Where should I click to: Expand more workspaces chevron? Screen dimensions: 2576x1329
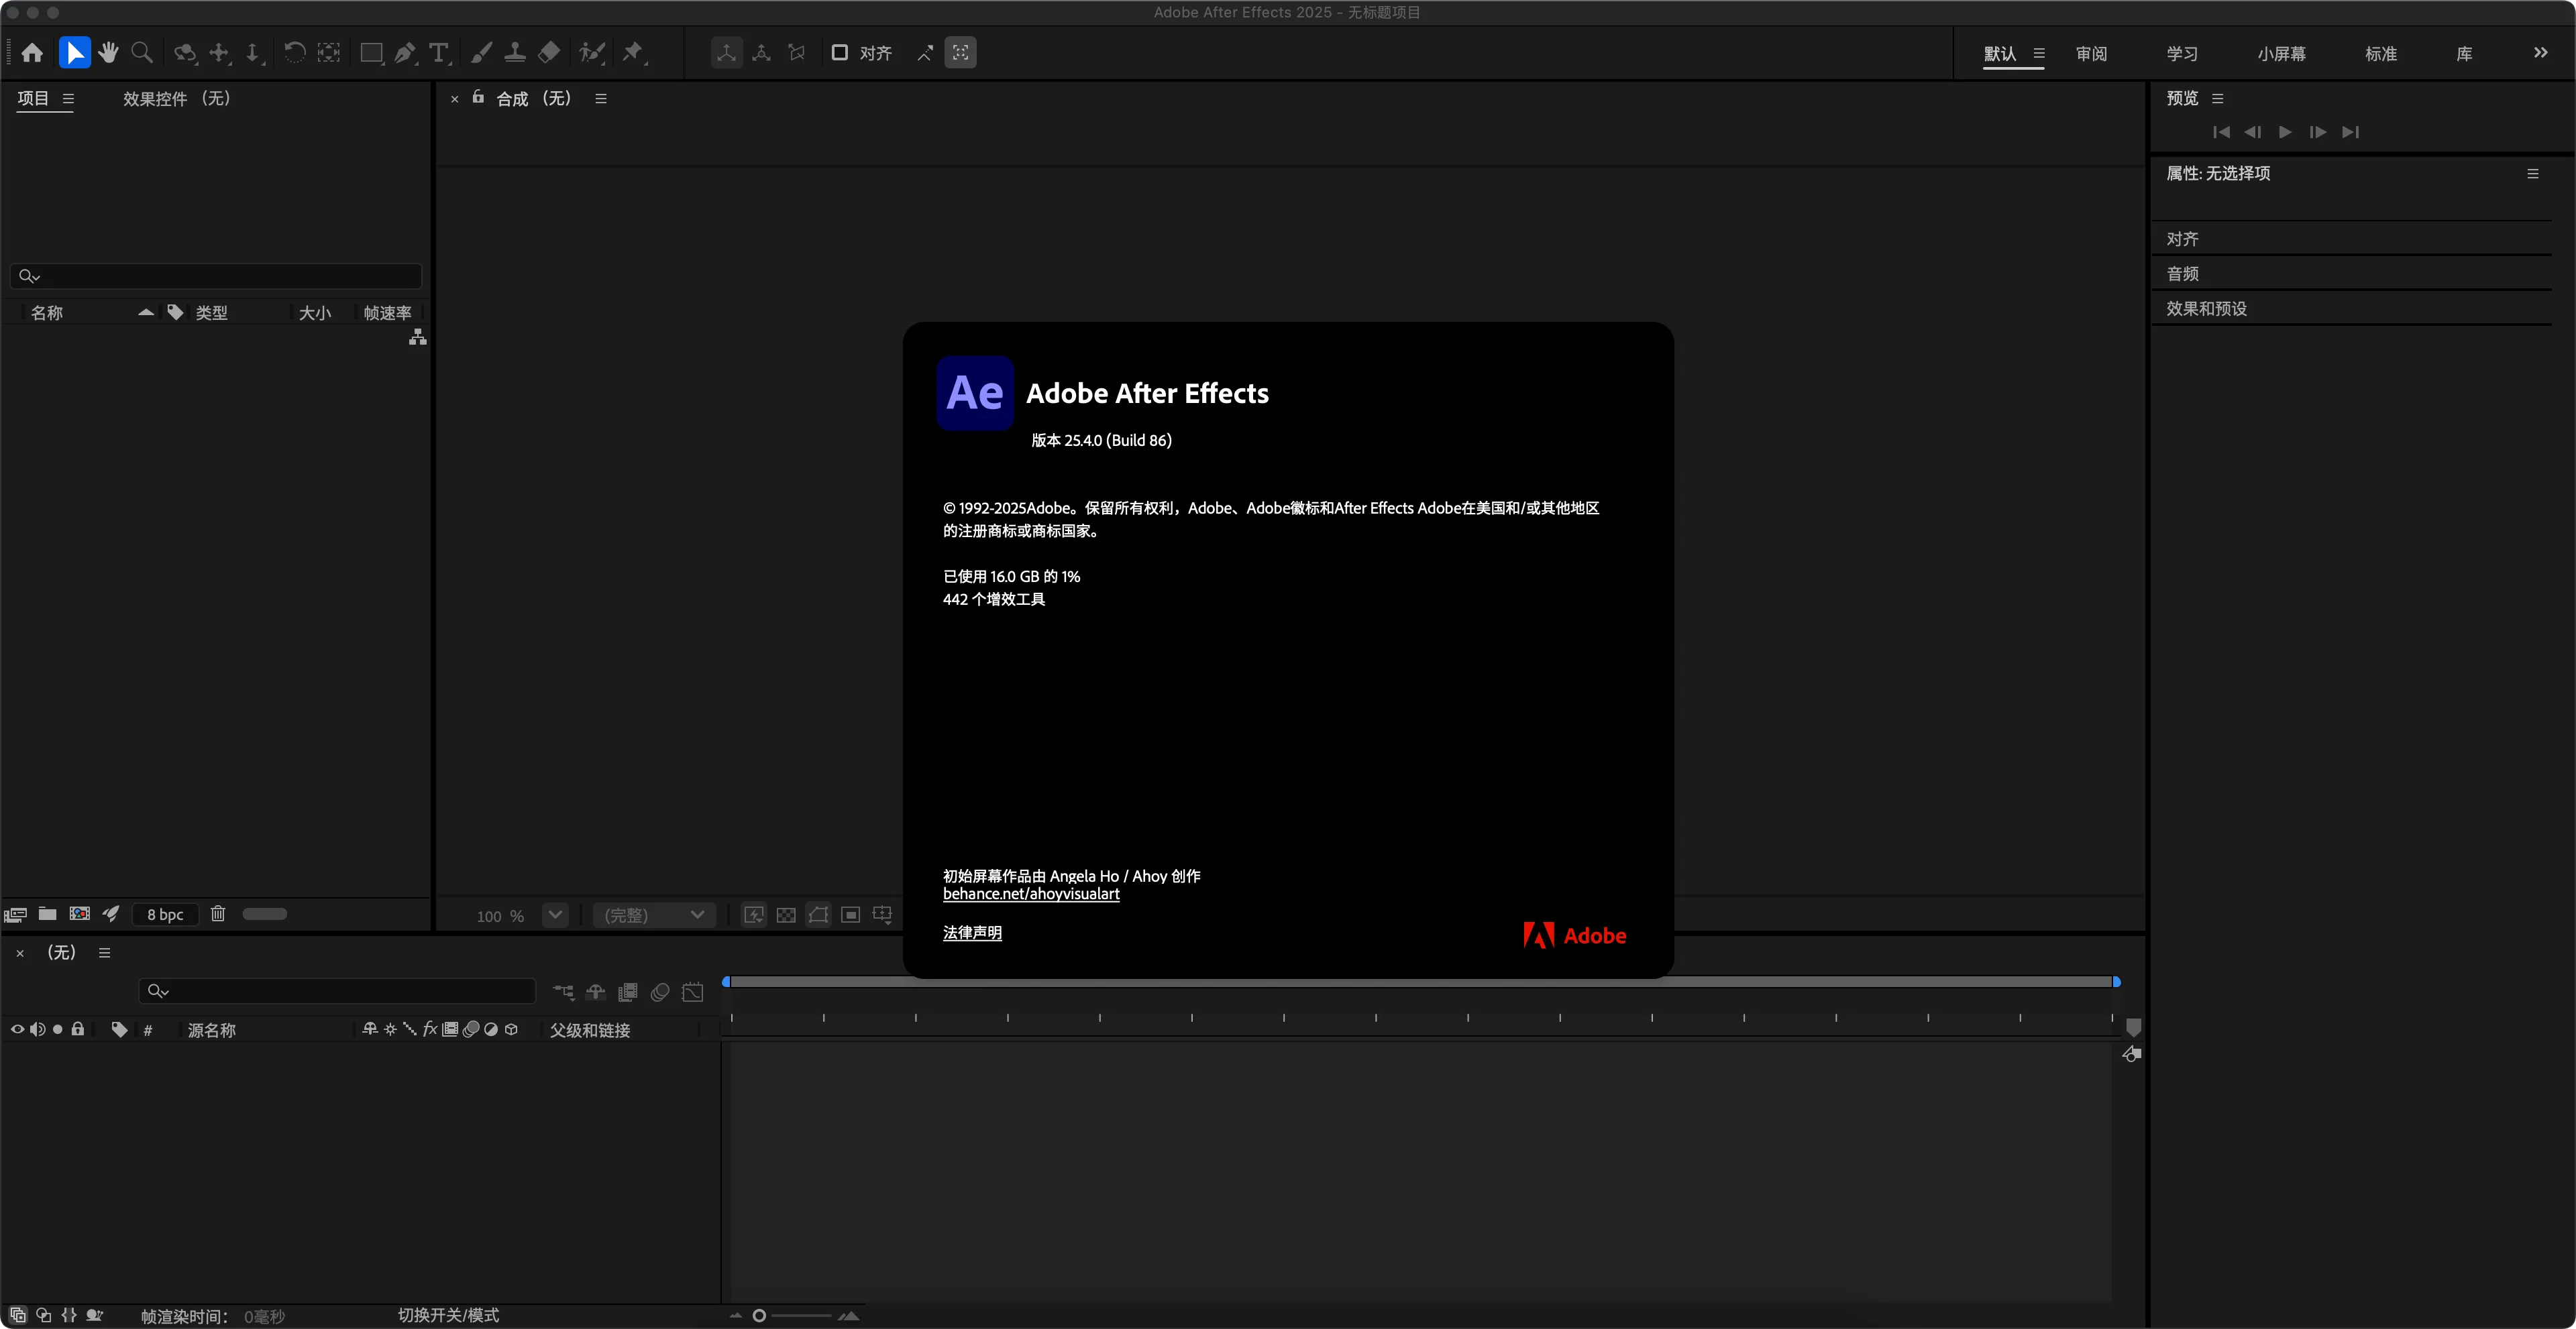pos(2541,53)
